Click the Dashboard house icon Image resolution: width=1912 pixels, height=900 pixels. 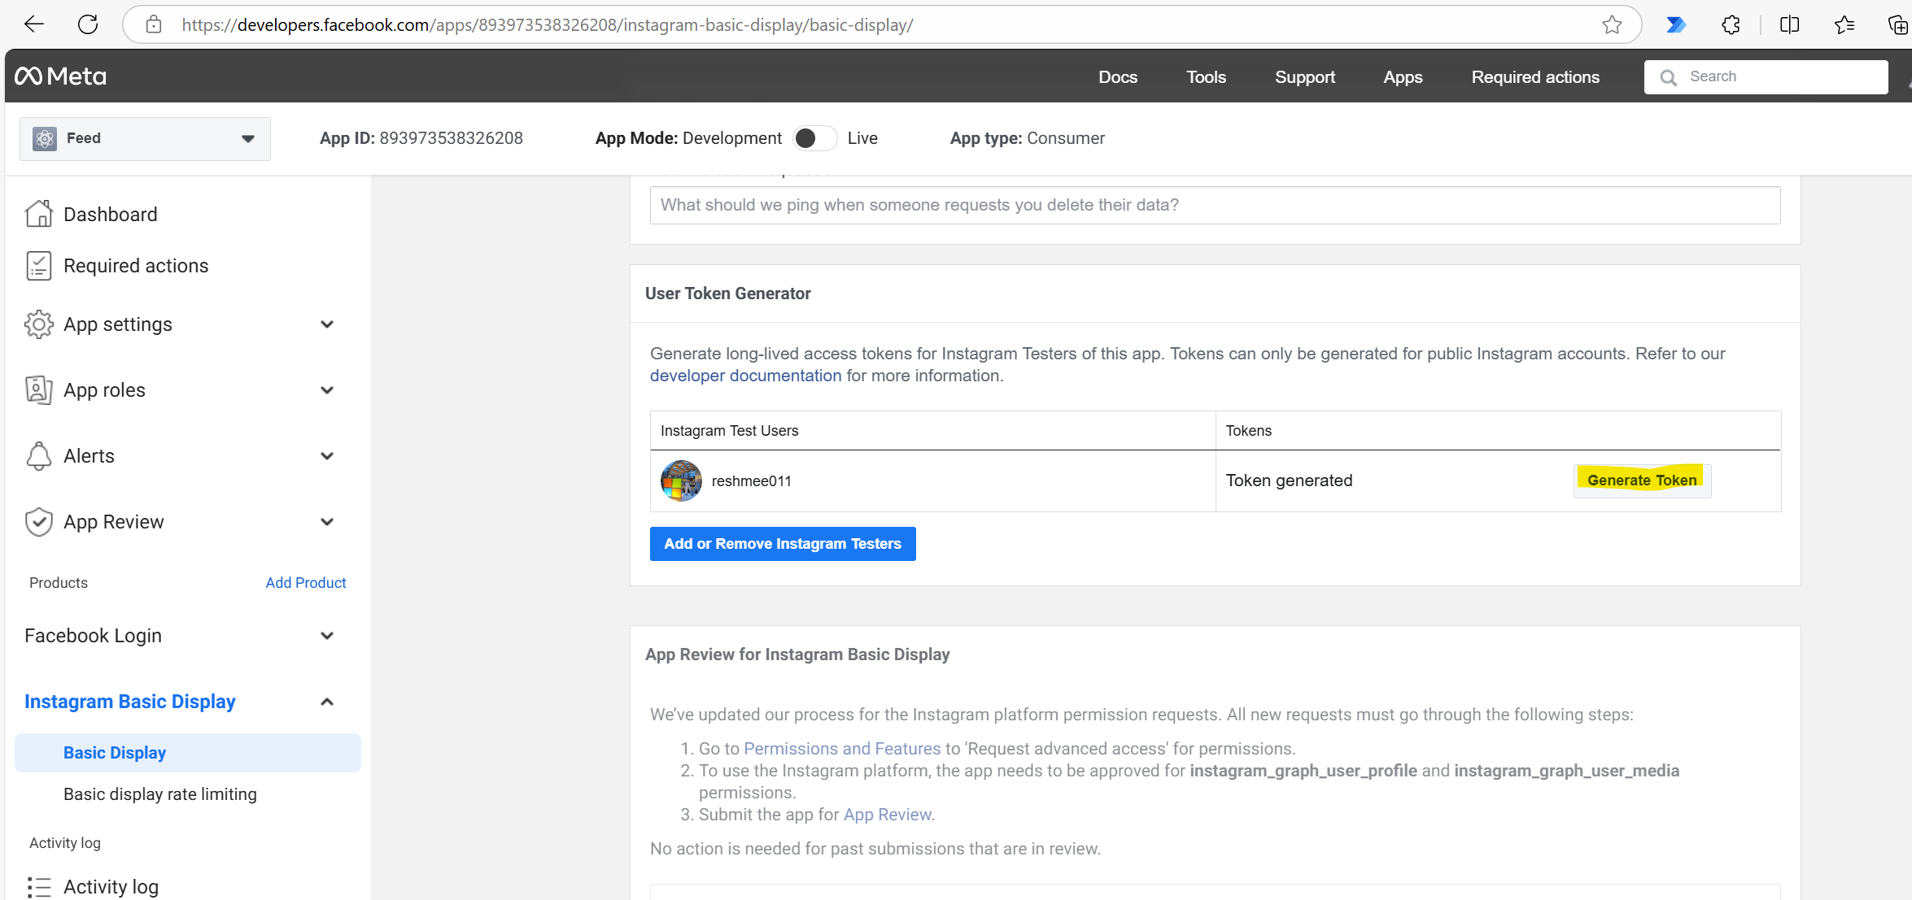click(39, 214)
